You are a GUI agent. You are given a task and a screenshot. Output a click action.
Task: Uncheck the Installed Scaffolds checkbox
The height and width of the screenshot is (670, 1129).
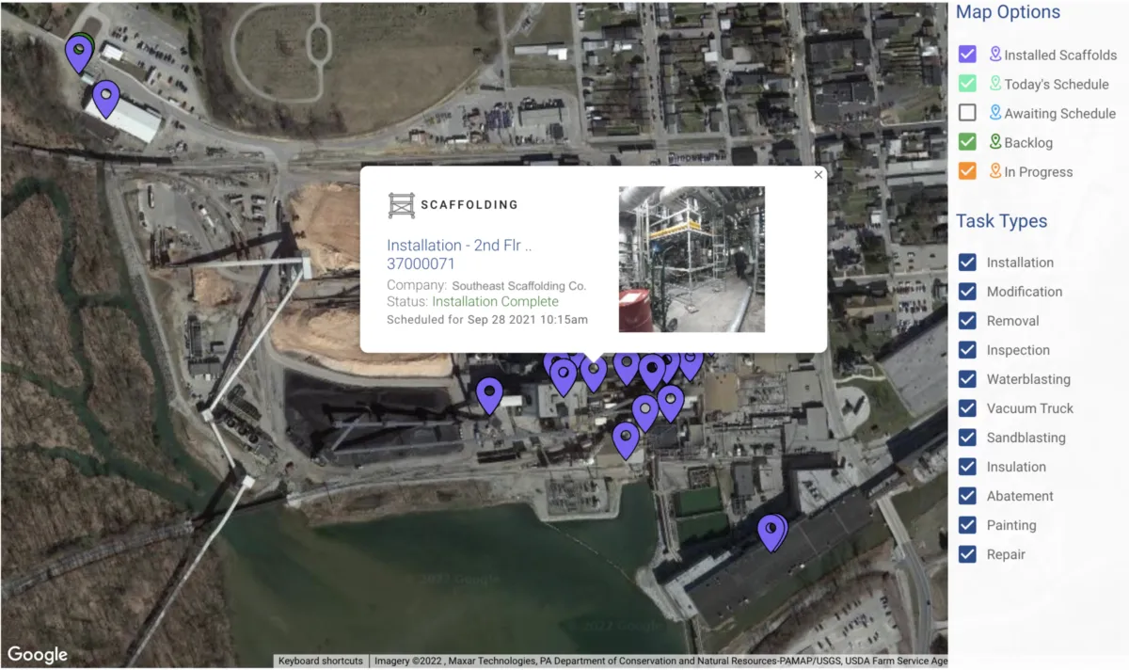[967, 55]
